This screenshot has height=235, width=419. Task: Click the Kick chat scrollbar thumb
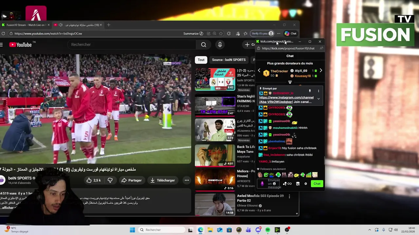[324, 161]
